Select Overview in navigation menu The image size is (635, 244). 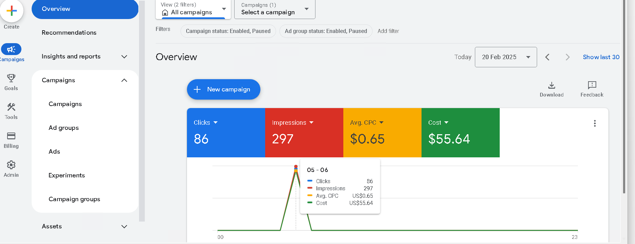tap(85, 9)
